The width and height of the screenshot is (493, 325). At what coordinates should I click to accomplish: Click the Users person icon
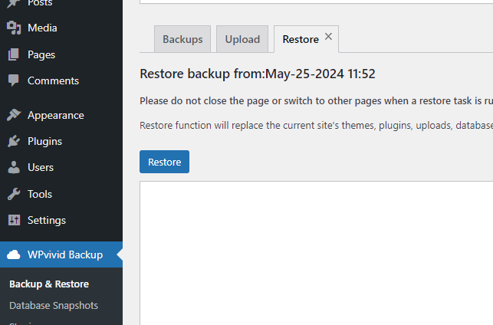tap(14, 167)
